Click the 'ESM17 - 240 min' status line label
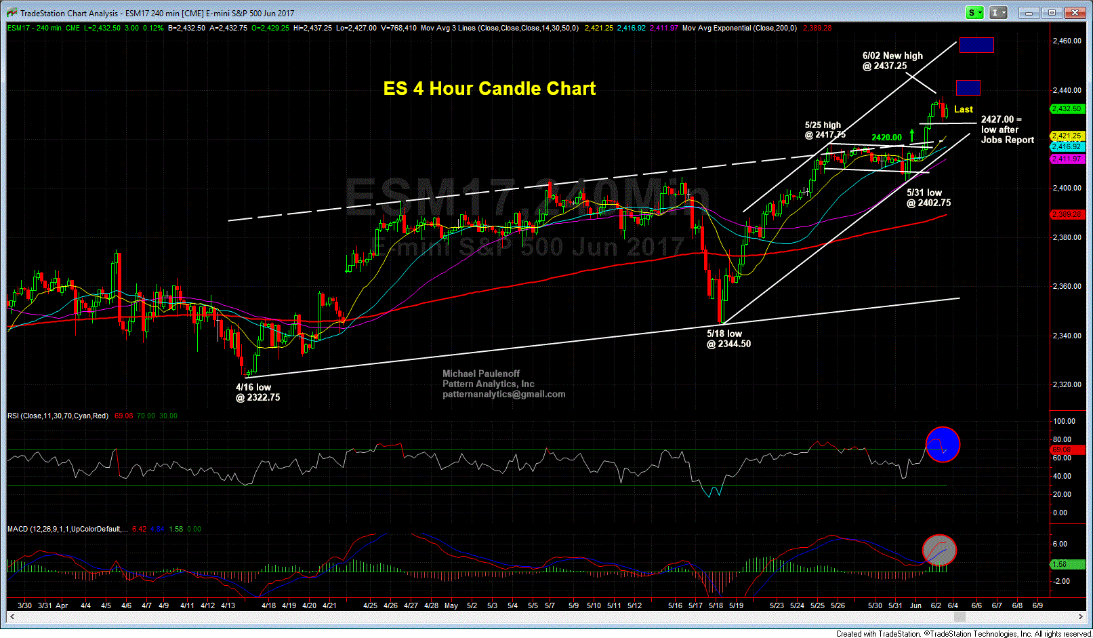Viewport: 1093px width, 638px height. [35, 28]
